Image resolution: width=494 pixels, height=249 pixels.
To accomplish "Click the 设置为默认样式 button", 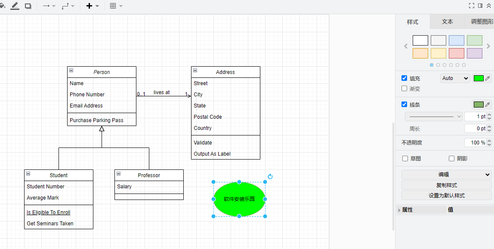I will pos(446,195).
